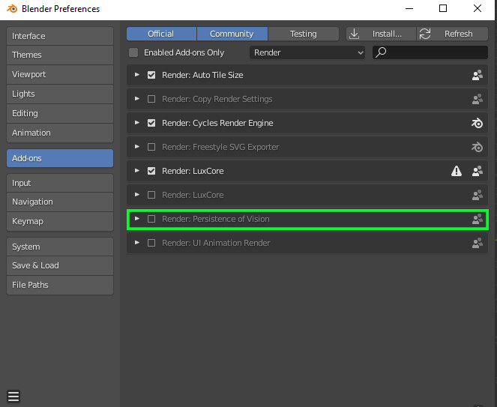Click community icon on Copy Render Settings row
This screenshot has width=497, height=407.
coord(477,99)
